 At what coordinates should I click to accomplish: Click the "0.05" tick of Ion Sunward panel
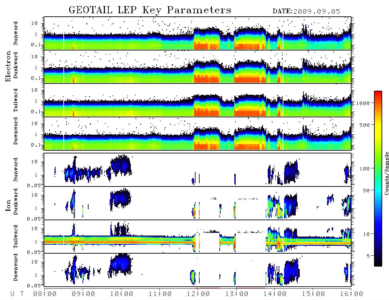pyautogui.click(x=34, y=185)
